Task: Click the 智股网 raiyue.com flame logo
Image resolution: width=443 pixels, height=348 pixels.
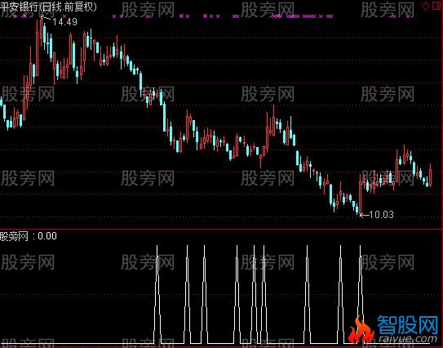Action: 393,329
